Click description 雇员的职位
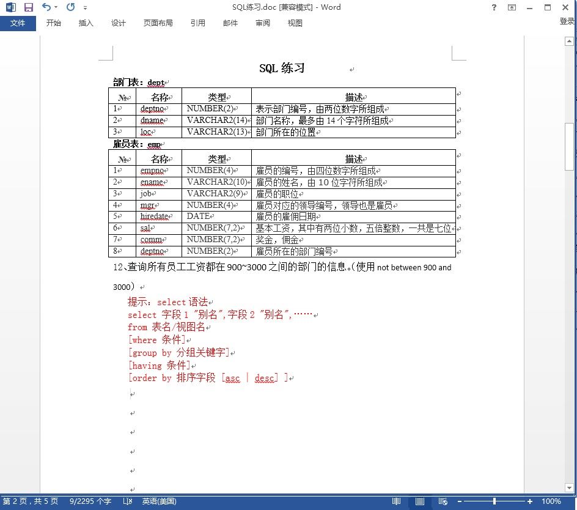This screenshot has width=577, height=510. (x=277, y=194)
